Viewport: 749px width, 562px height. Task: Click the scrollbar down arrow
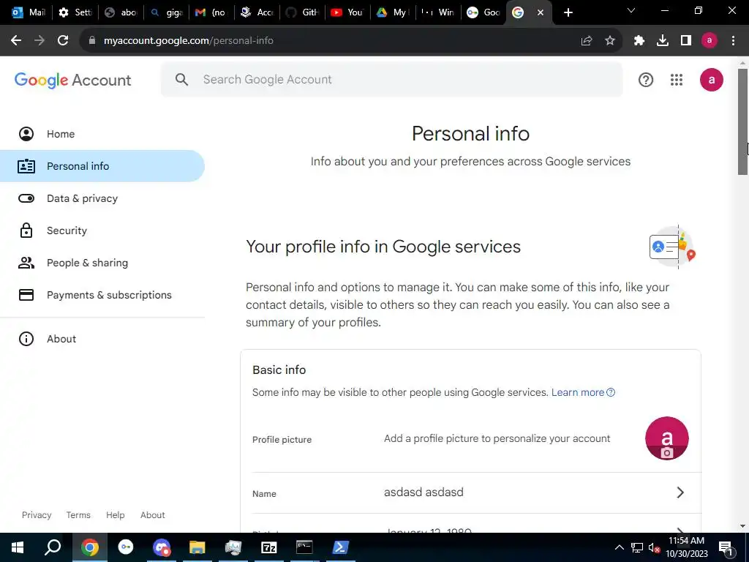coord(743,526)
